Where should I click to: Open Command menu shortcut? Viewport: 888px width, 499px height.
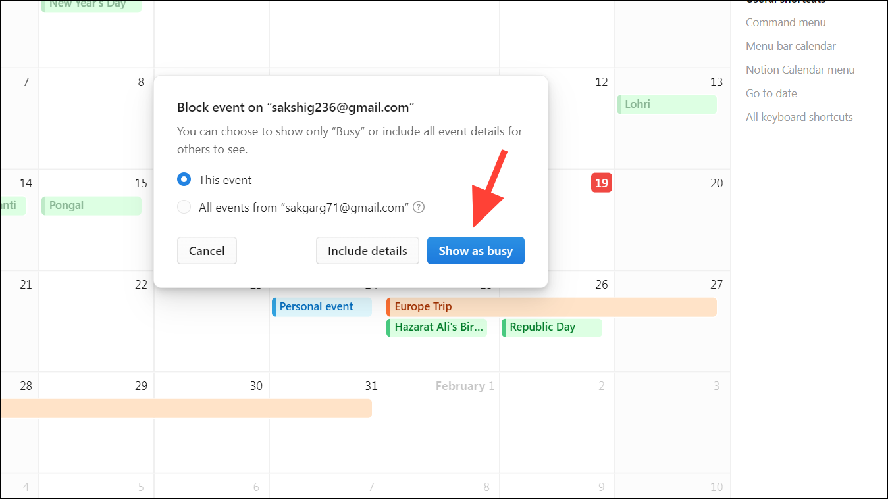[785, 22]
